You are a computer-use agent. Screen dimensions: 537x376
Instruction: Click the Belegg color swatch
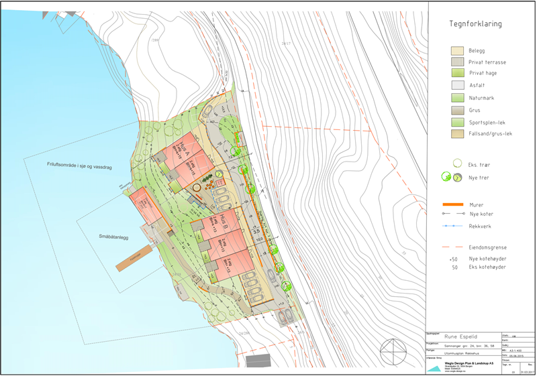click(x=456, y=50)
